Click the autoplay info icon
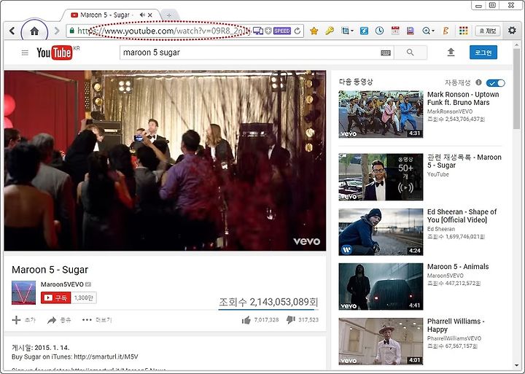This screenshot has width=525, height=374. tap(478, 82)
